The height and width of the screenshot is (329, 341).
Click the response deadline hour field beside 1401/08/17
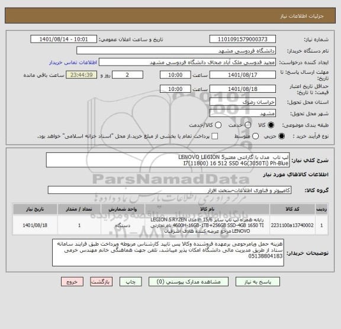pyautogui.click(x=175, y=75)
